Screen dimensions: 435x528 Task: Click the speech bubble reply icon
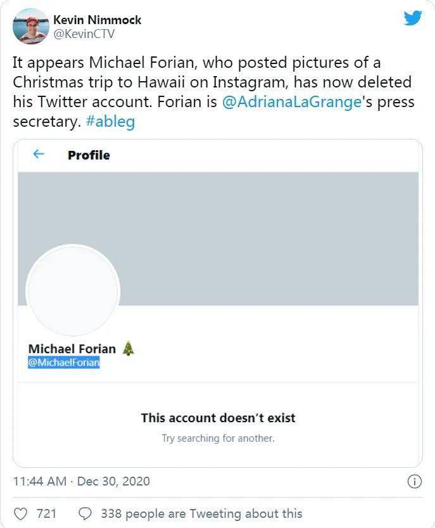[85, 513]
